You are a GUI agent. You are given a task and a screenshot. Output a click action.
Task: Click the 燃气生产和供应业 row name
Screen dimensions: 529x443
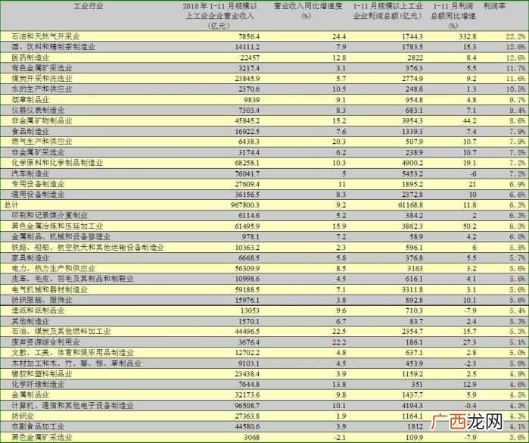point(42,142)
